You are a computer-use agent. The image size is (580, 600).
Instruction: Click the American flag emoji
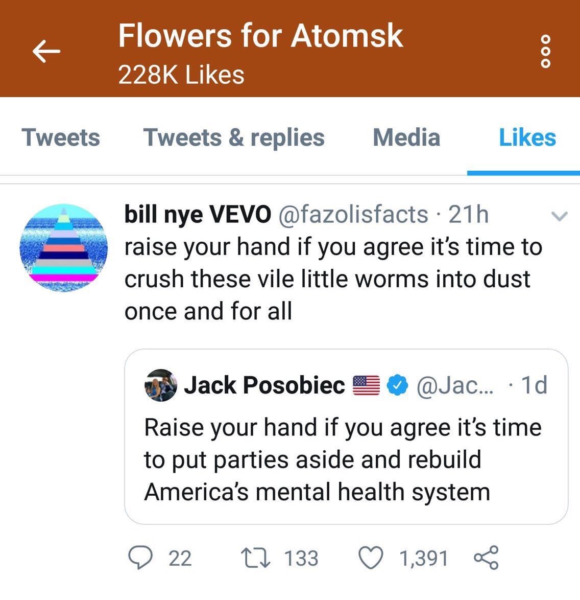(x=366, y=385)
